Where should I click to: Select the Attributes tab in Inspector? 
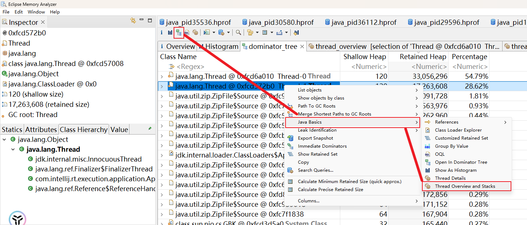pos(41,129)
